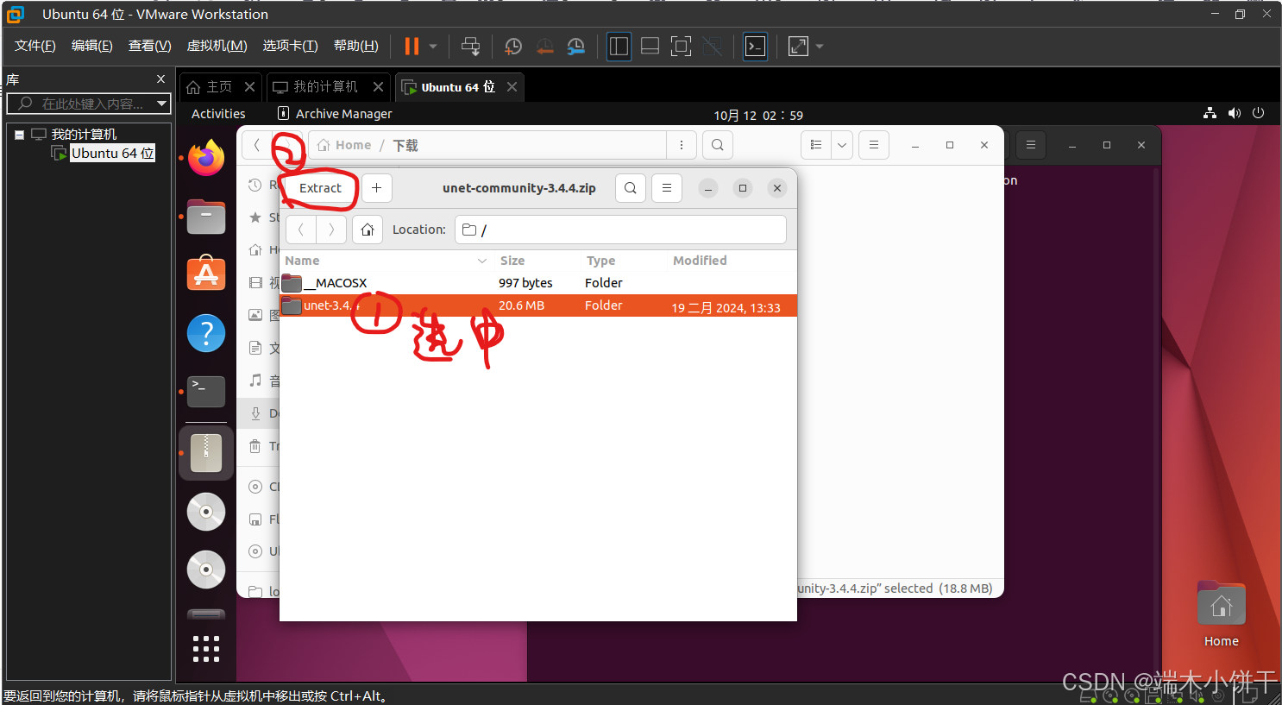Sort the archive list by Modified column
This screenshot has height=705, width=1282.
(700, 261)
